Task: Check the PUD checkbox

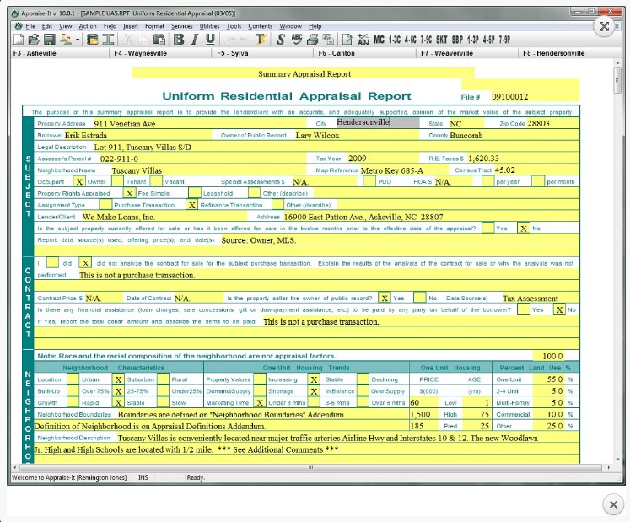Action: (x=369, y=181)
